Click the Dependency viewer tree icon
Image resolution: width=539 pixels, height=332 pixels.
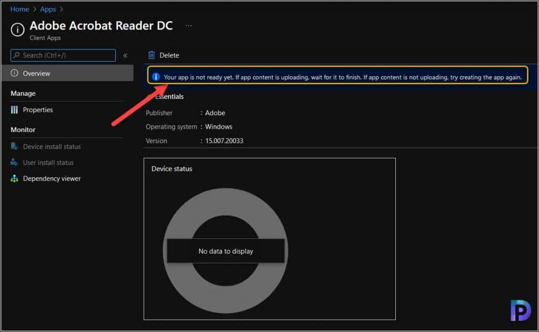click(x=14, y=179)
